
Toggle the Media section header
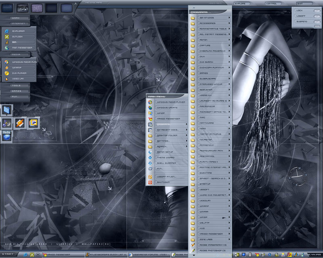pos(16,54)
